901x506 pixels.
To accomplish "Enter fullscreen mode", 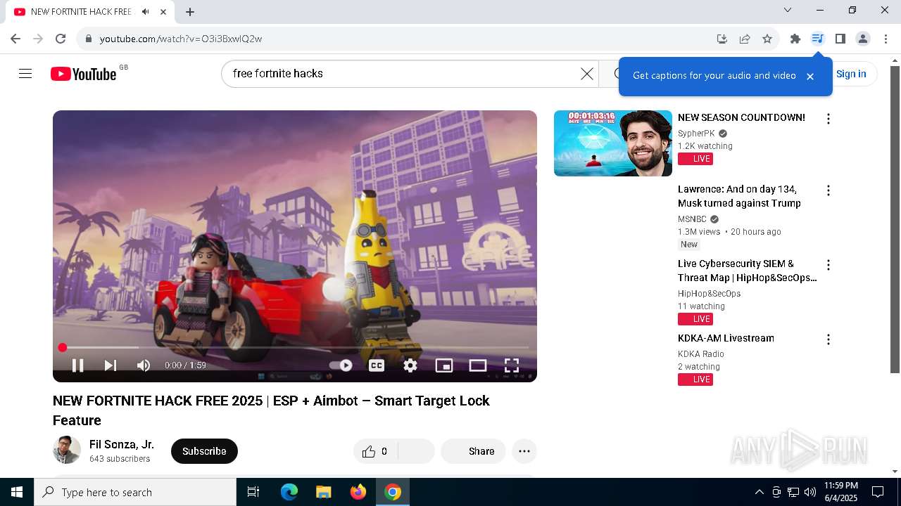I will (512, 365).
